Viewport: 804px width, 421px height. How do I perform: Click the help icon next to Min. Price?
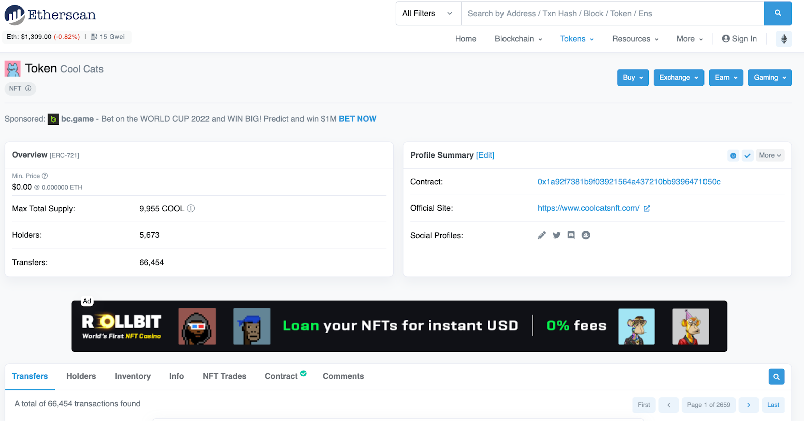(45, 176)
